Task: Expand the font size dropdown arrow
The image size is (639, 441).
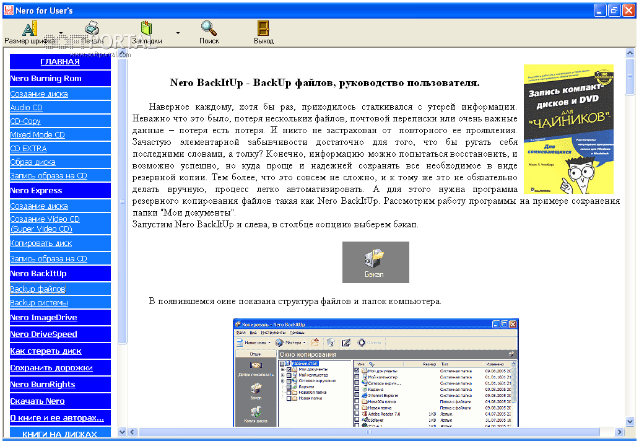Action: coord(61,33)
